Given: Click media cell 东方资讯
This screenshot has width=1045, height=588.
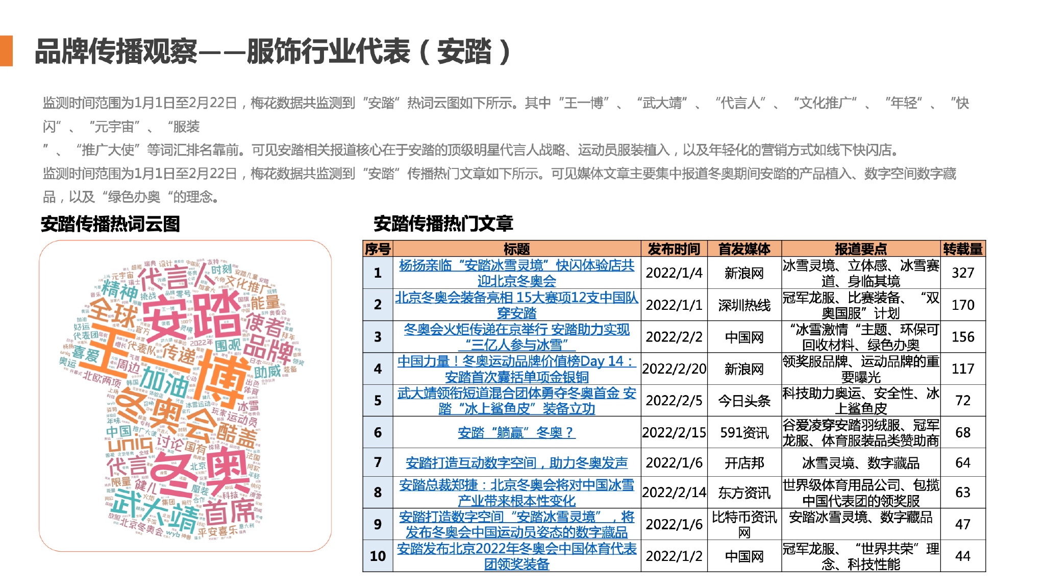Looking at the screenshot, I should pos(744,493).
